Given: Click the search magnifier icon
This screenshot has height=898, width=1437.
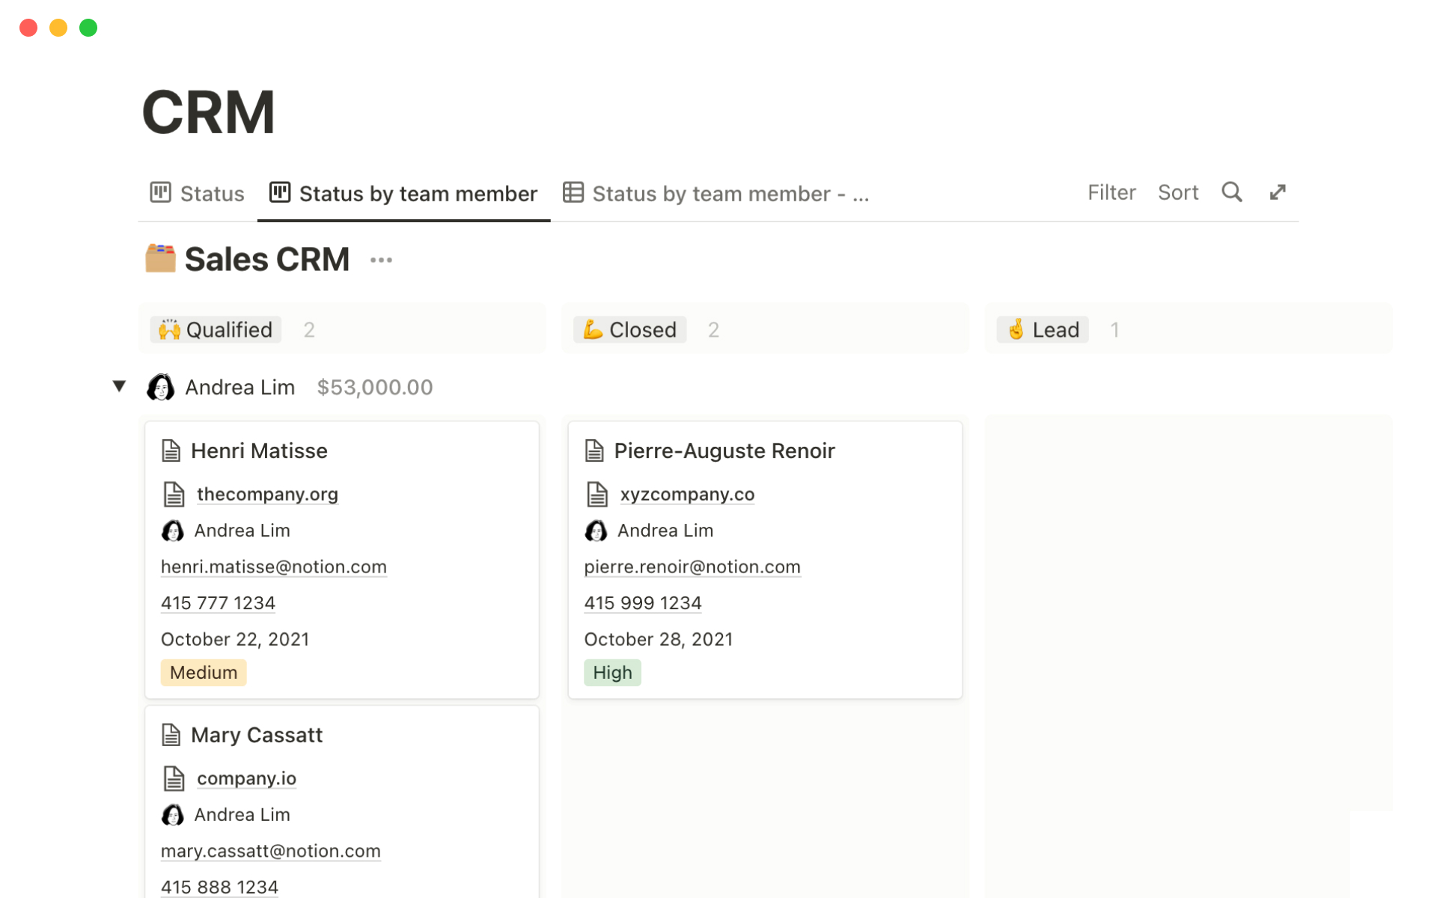Looking at the screenshot, I should (x=1231, y=192).
